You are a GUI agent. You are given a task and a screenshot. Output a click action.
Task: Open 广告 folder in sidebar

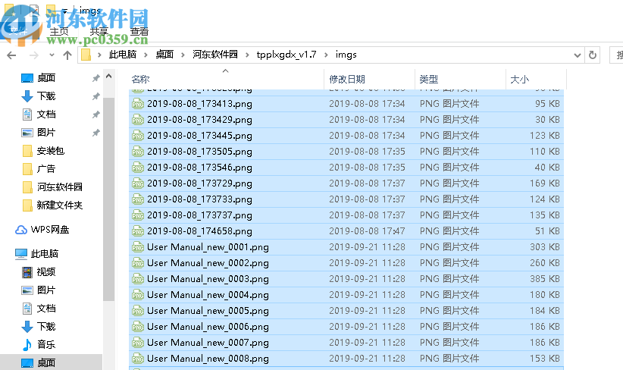46,169
